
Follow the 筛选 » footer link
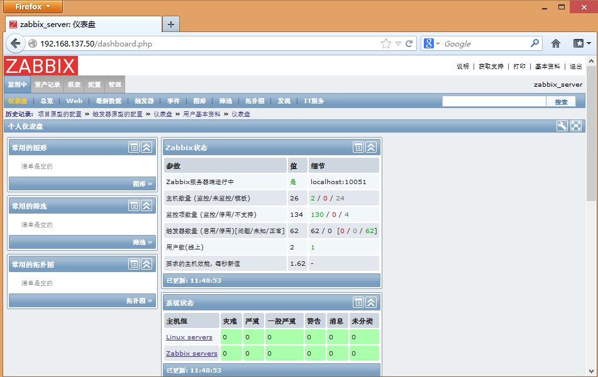[143, 242]
